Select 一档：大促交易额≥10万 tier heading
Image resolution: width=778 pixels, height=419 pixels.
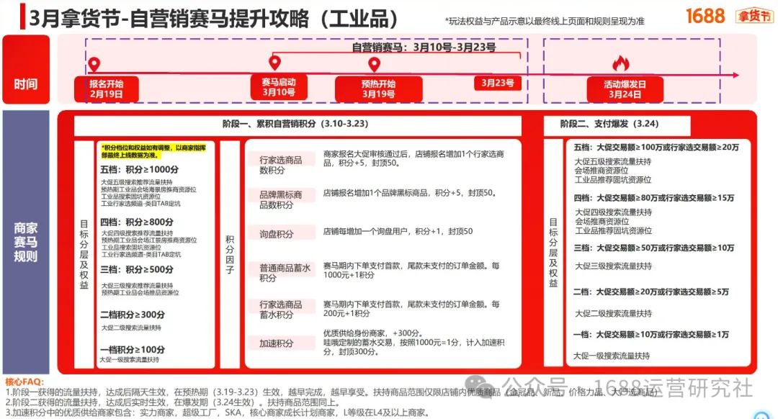tap(651, 335)
